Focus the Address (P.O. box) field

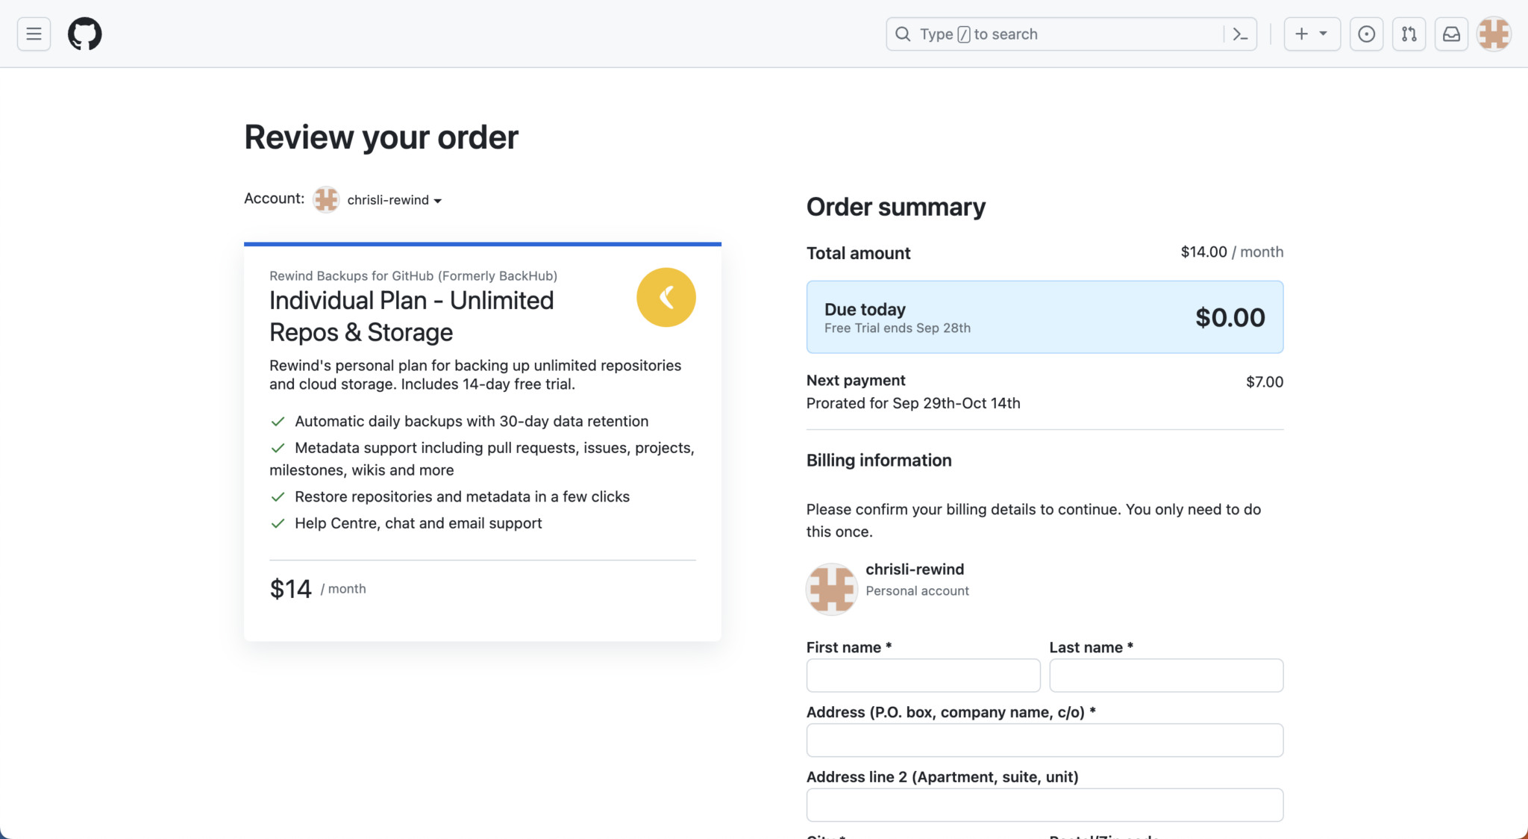coord(1045,740)
